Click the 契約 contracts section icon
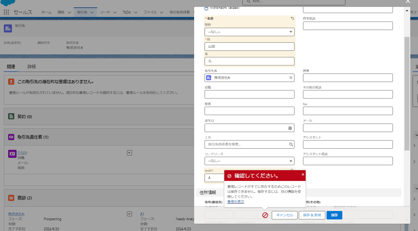 [11, 116]
